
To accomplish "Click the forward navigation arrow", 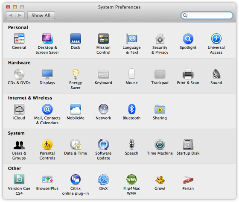I will (x=20, y=15).
